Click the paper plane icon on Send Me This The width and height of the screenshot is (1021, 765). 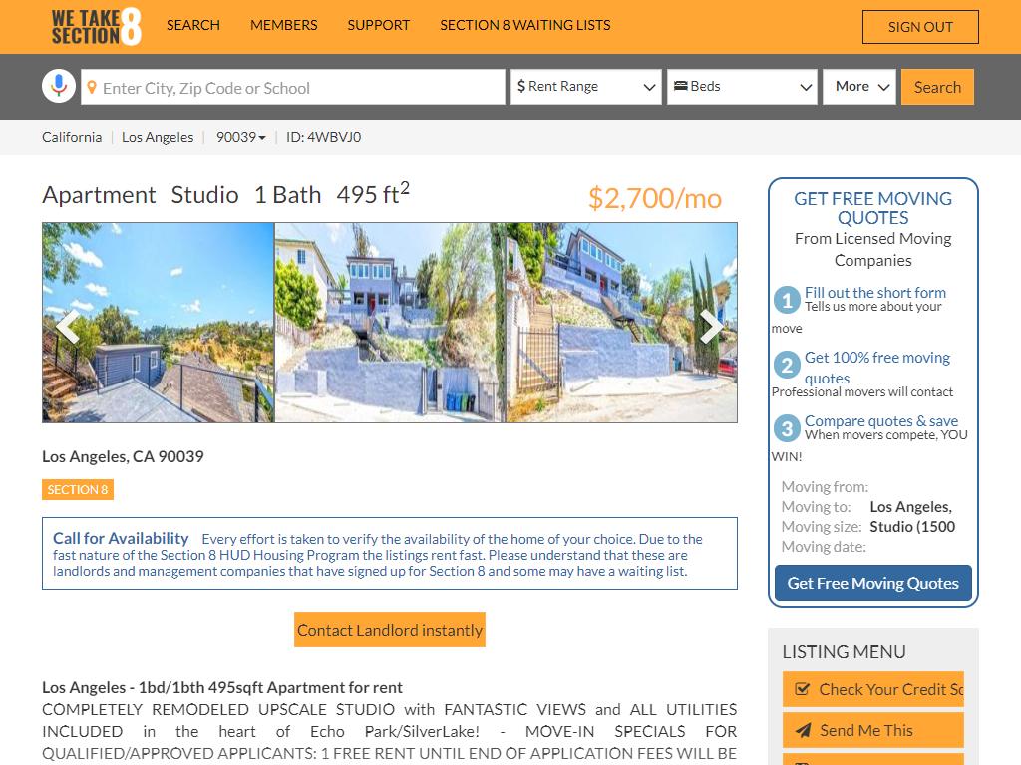(804, 730)
